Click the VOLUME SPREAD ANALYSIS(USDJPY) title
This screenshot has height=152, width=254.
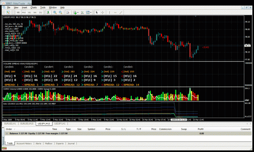[21, 63]
